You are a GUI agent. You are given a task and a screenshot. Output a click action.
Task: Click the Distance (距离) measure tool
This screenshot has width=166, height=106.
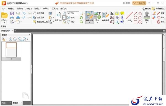[161, 13]
